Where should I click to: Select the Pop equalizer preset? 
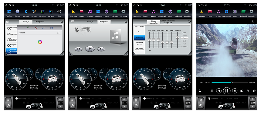pyautogui.click(x=184, y=38)
